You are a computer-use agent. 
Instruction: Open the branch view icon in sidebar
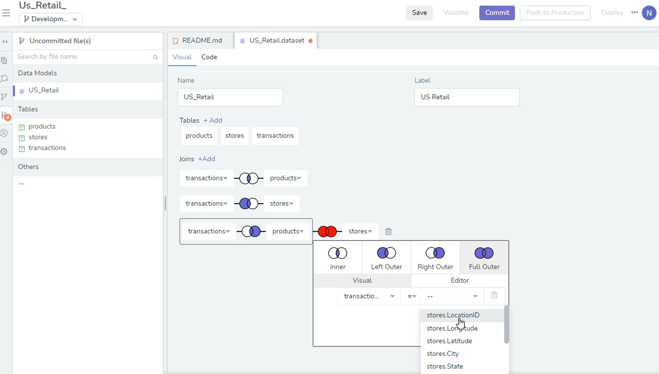(x=5, y=96)
